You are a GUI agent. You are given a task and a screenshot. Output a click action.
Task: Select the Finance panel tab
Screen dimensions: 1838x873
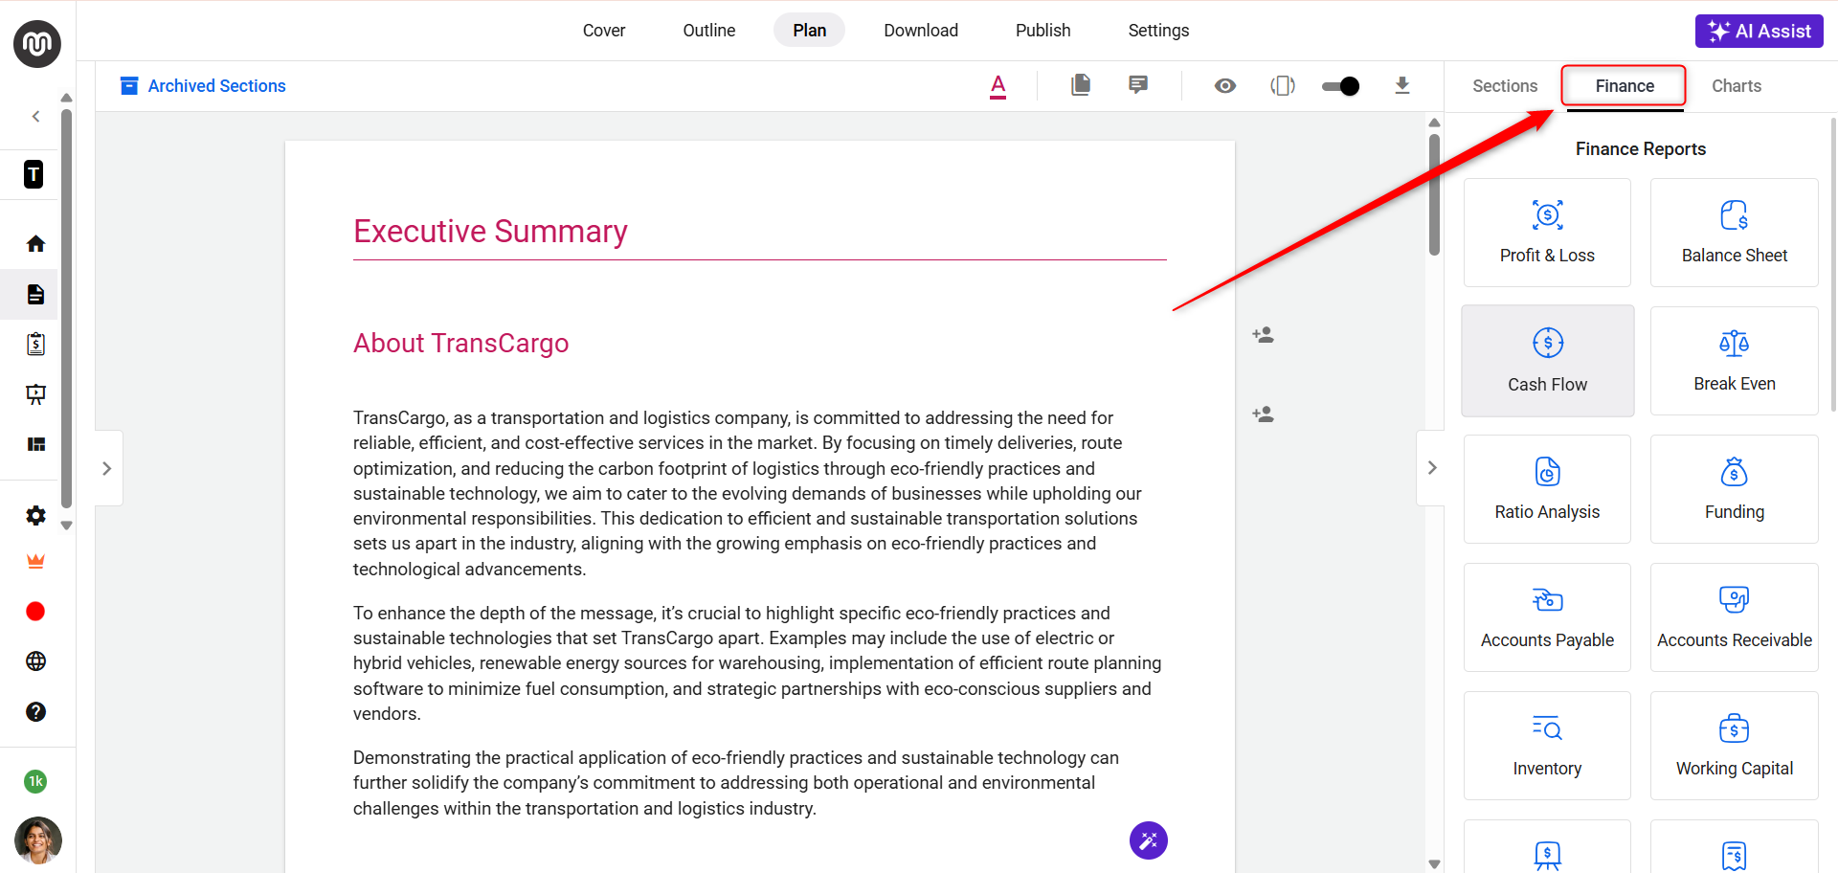(1625, 86)
